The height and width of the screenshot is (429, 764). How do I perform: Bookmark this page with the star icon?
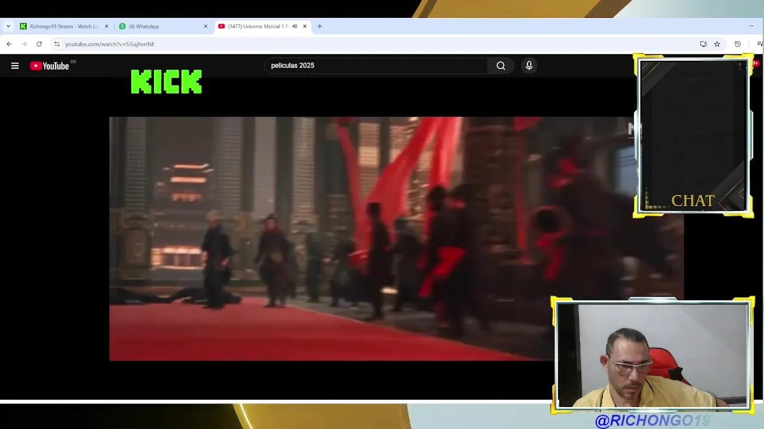click(717, 44)
